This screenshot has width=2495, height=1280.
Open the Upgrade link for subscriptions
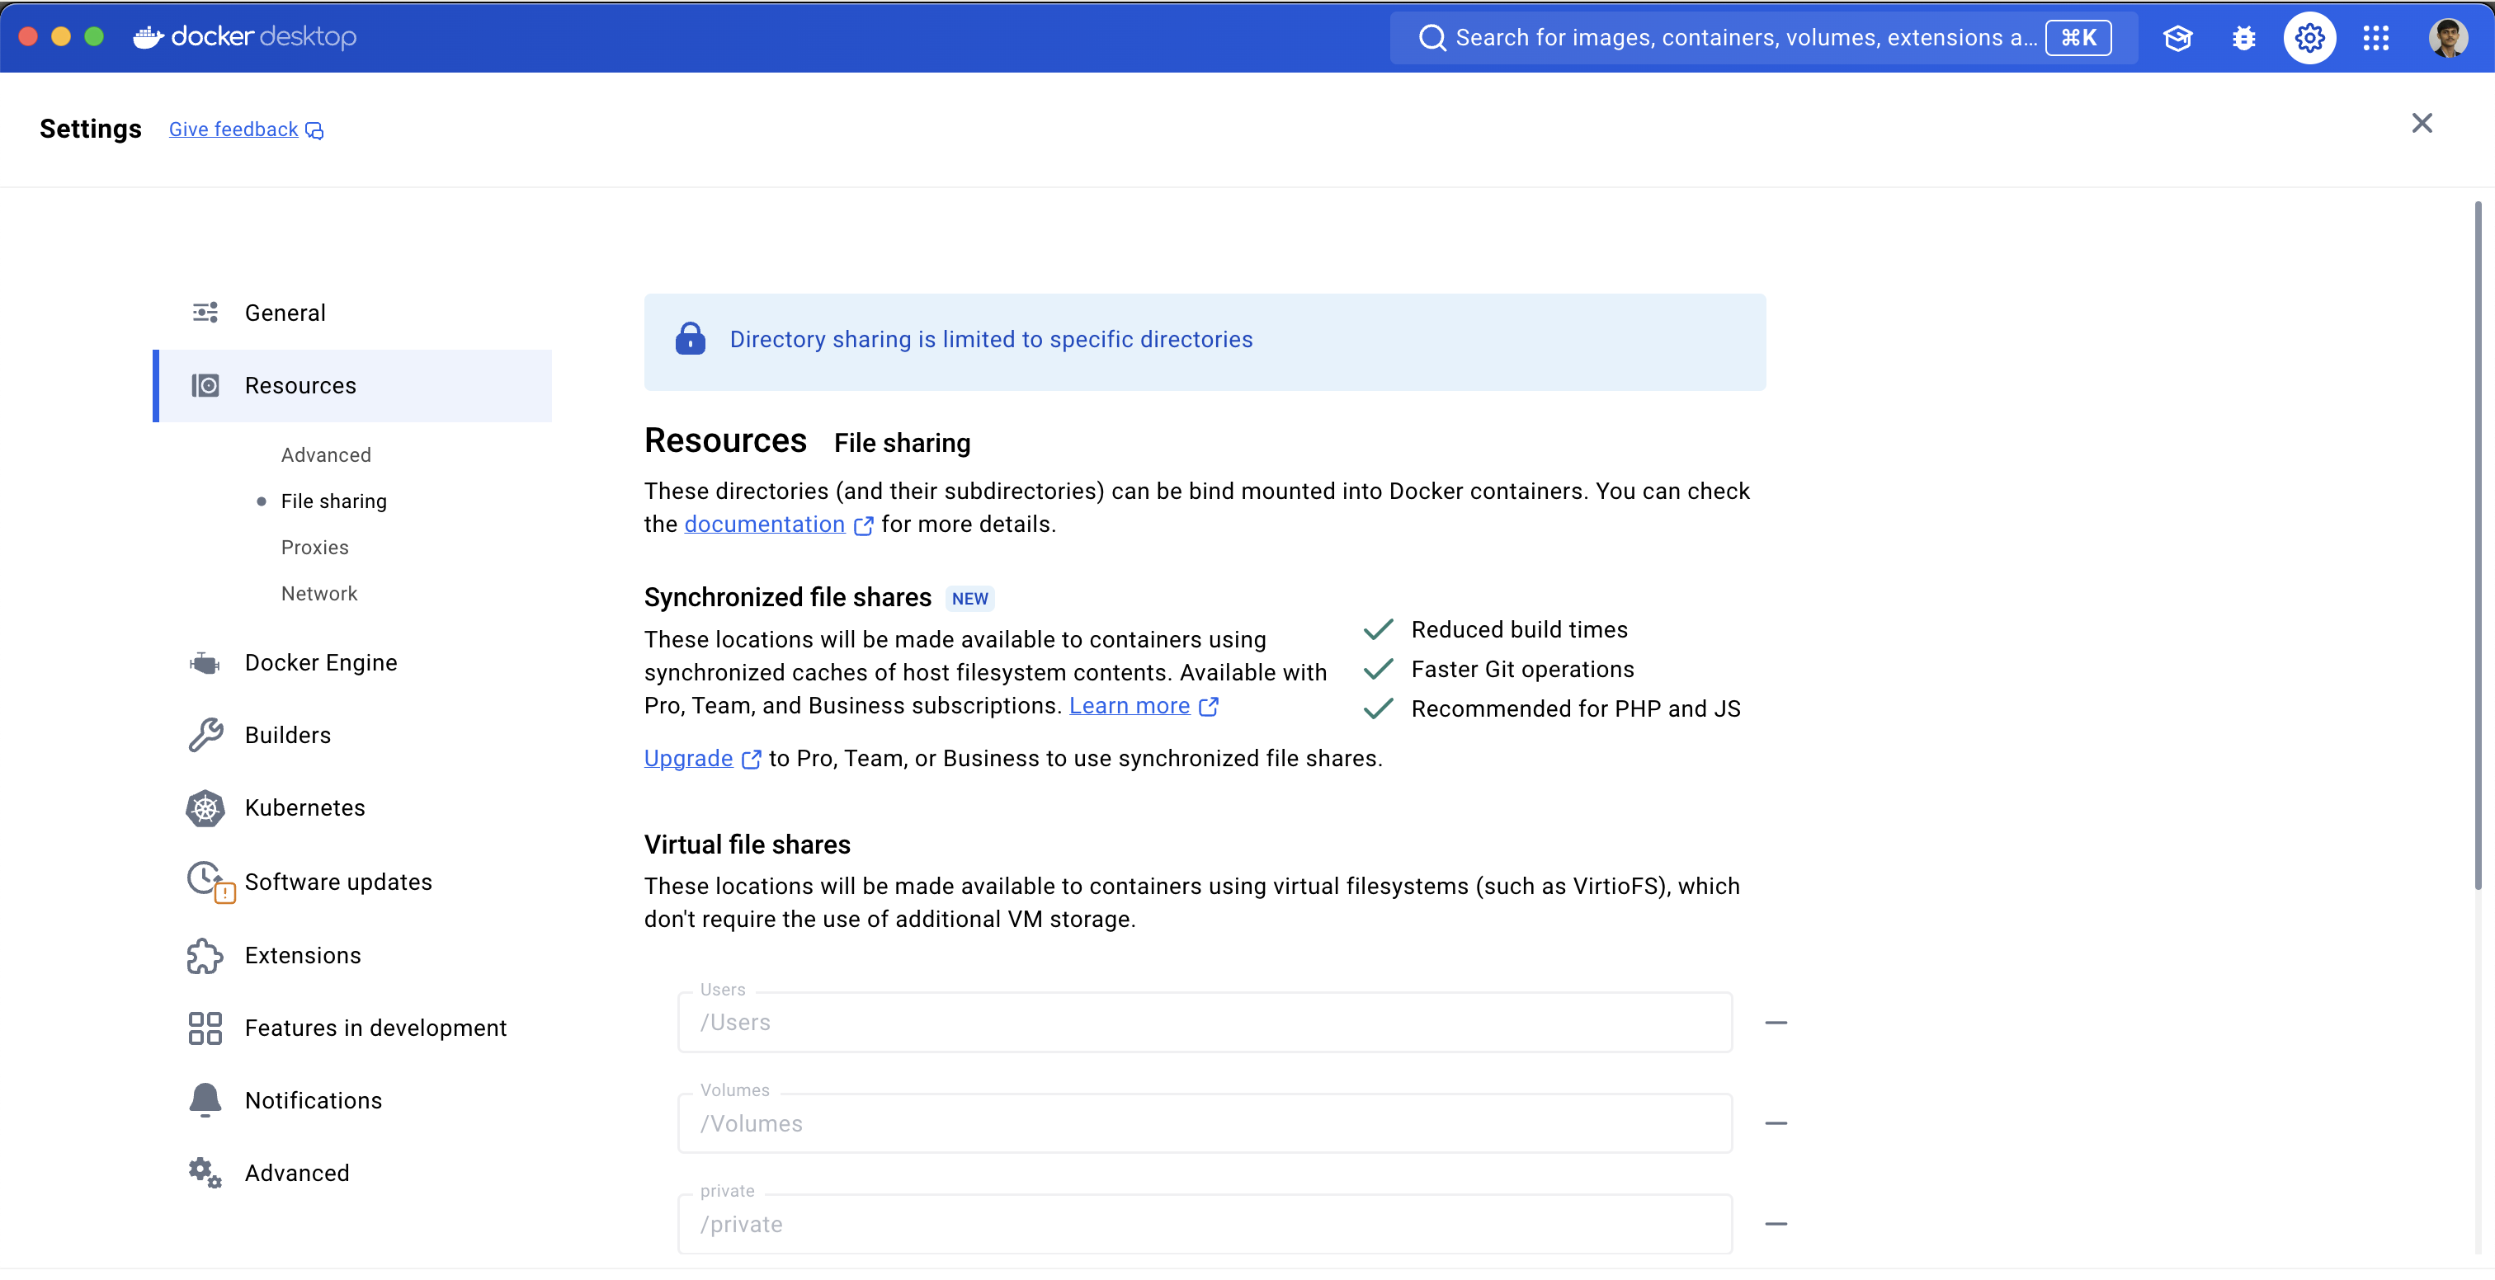pyautogui.click(x=687, y=758)
